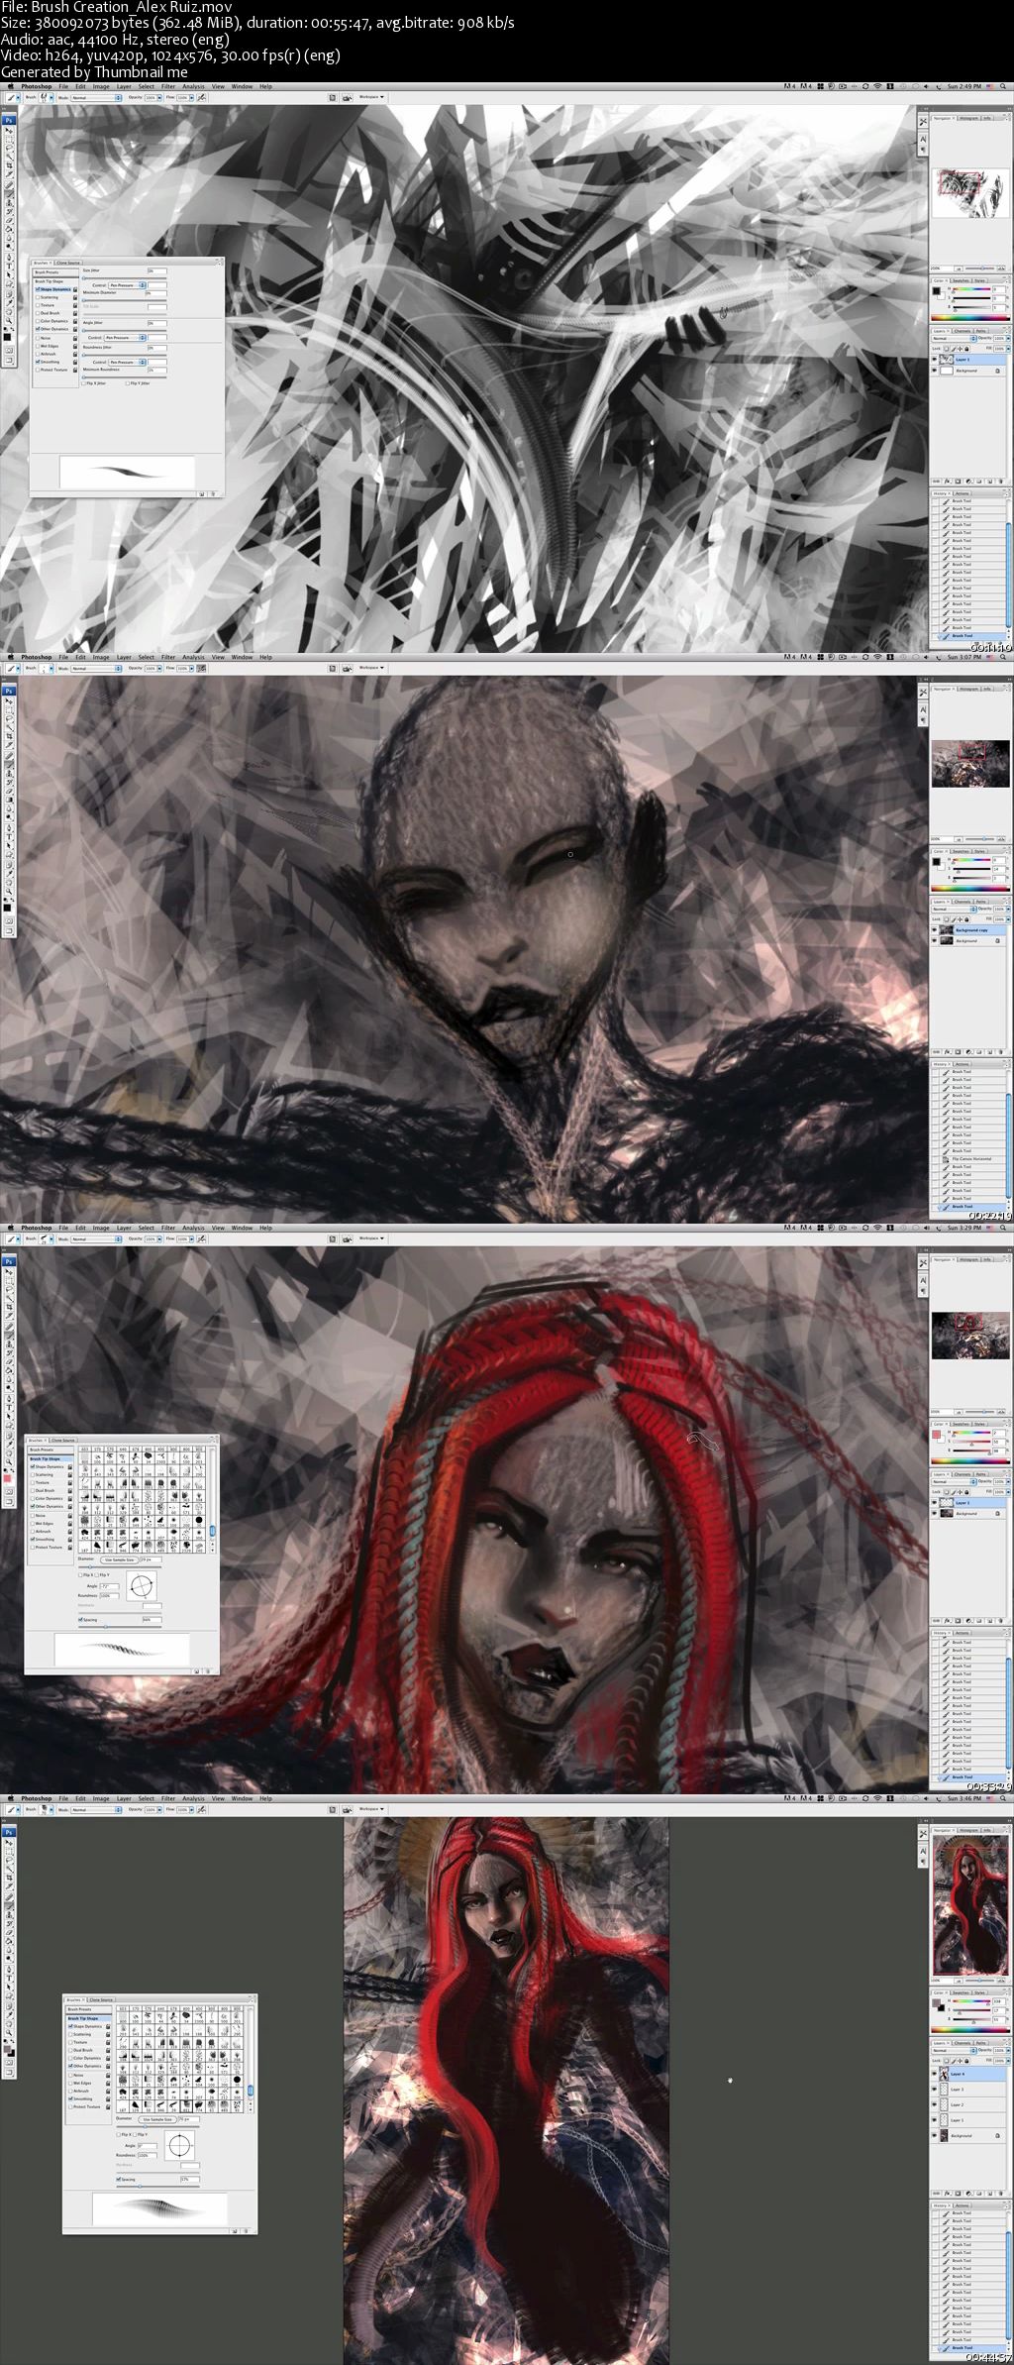Open Window menu in the 3:29 PM frame
This screenshot has height=2365, width=1014.
click(x=242, y=1228)
